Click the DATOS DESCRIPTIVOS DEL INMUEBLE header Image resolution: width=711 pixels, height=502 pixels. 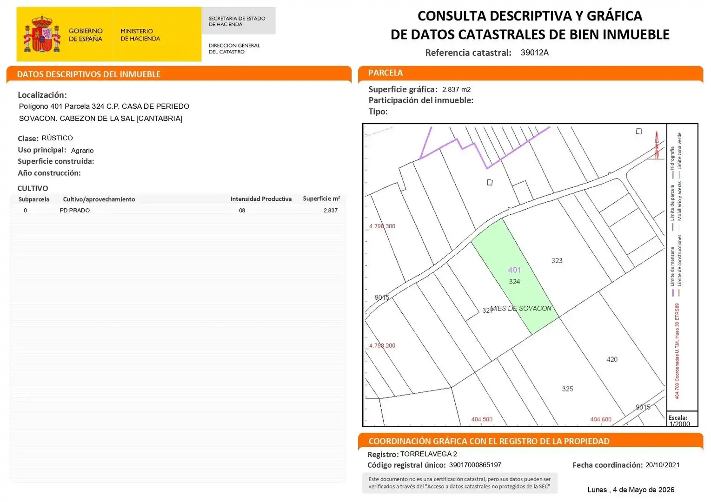(x=88, y=74)
